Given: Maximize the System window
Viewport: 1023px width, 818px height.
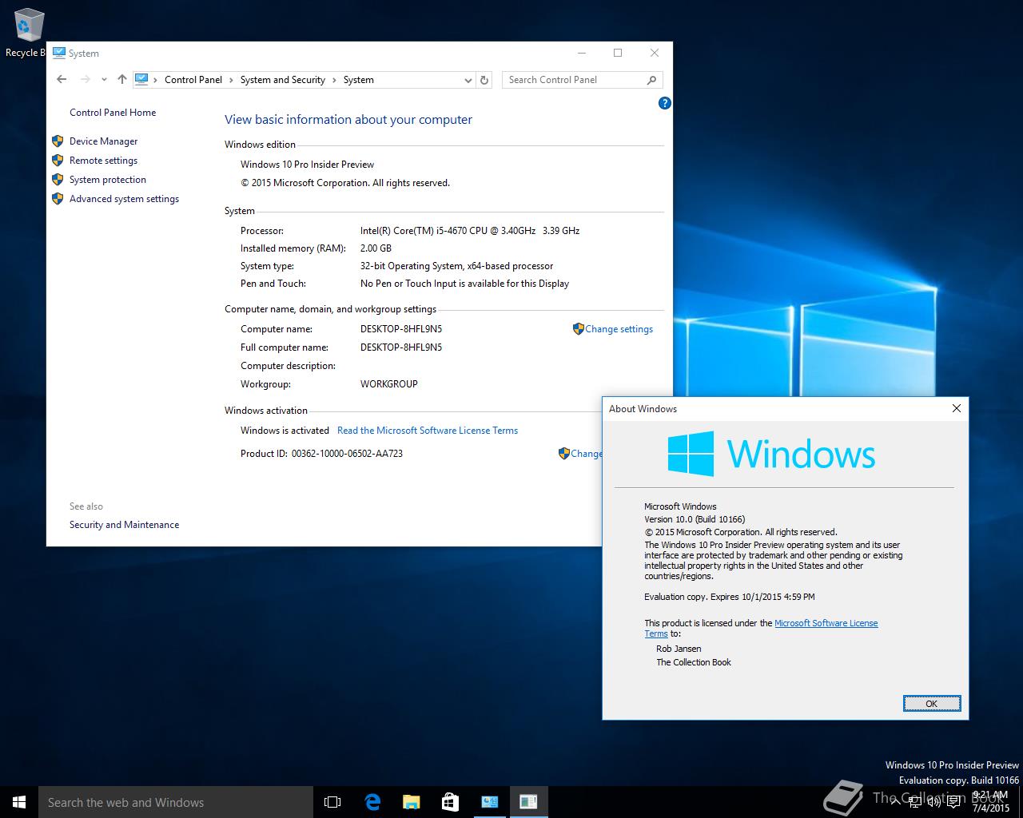Looking at the screenshot, I should point(618,53).
